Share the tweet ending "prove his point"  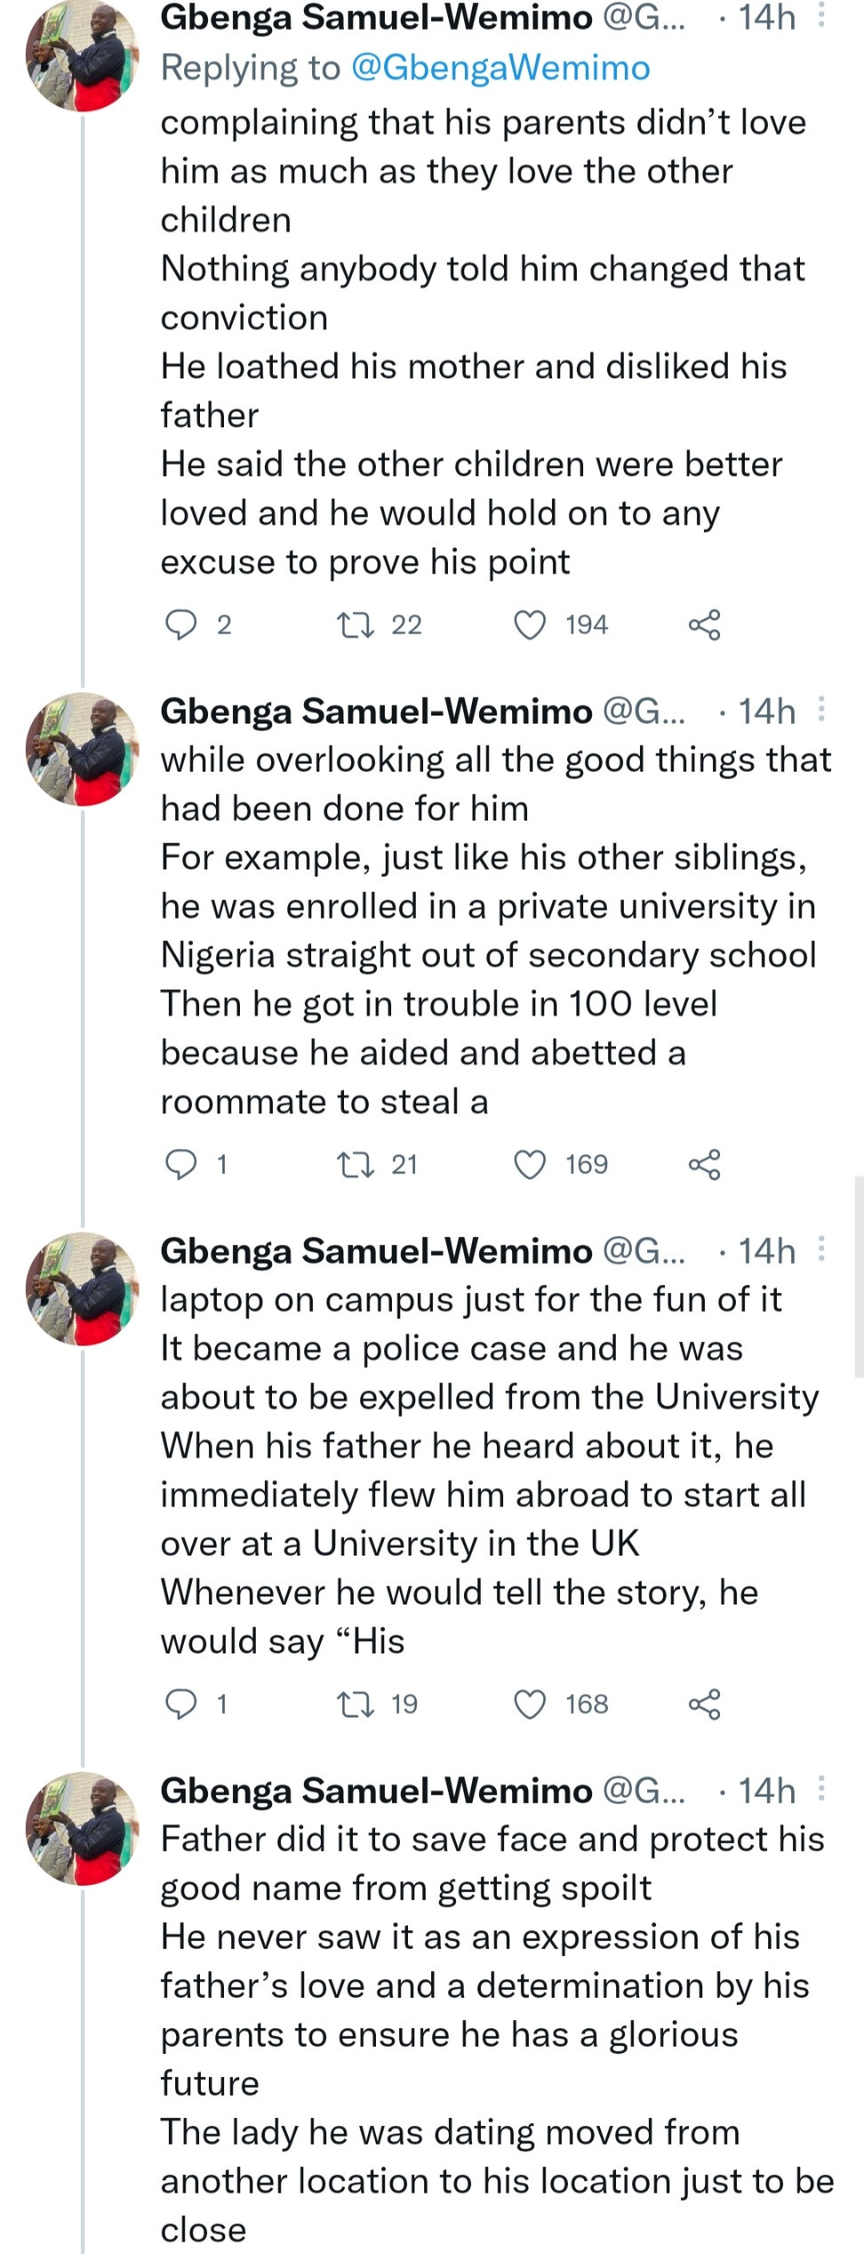pyautogui.click(x=704, y=625)
